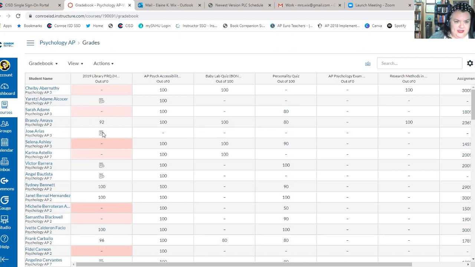Open the Psychology AP breadcrumb link
The image size is (475, 267).
58,43
